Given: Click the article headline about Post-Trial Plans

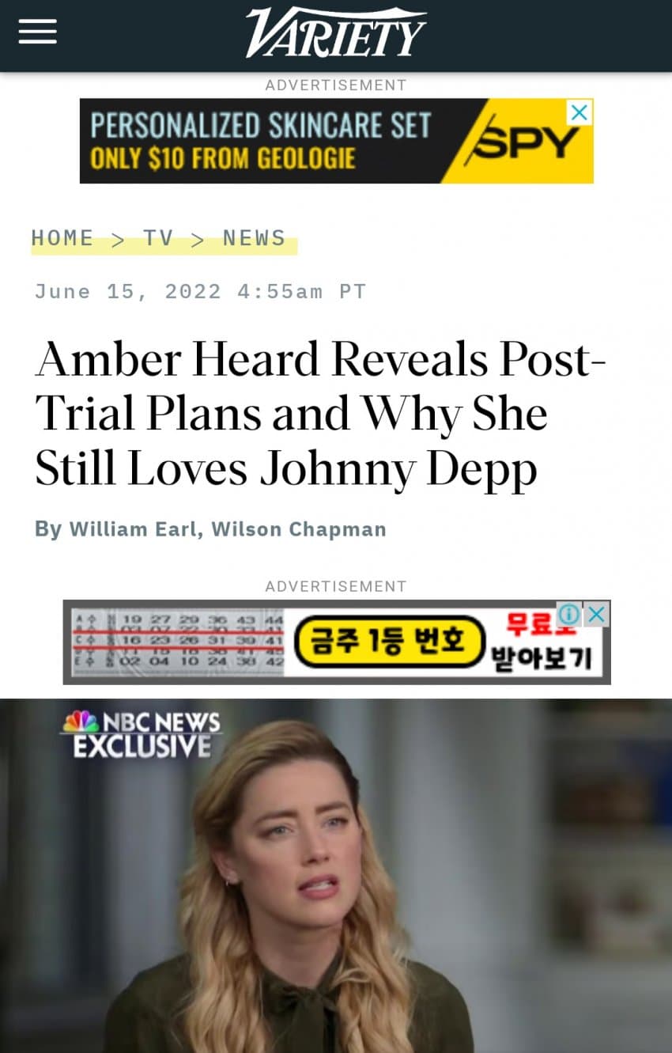Looking at the screenshot, I should click(x=320, y=411).
